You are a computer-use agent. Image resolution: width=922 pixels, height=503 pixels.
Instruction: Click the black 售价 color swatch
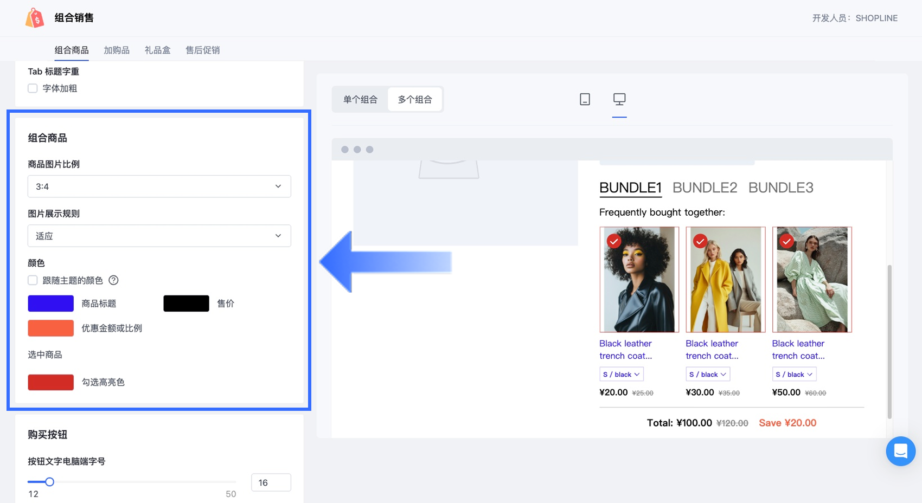pyautogui.click(x=186, y=304)
